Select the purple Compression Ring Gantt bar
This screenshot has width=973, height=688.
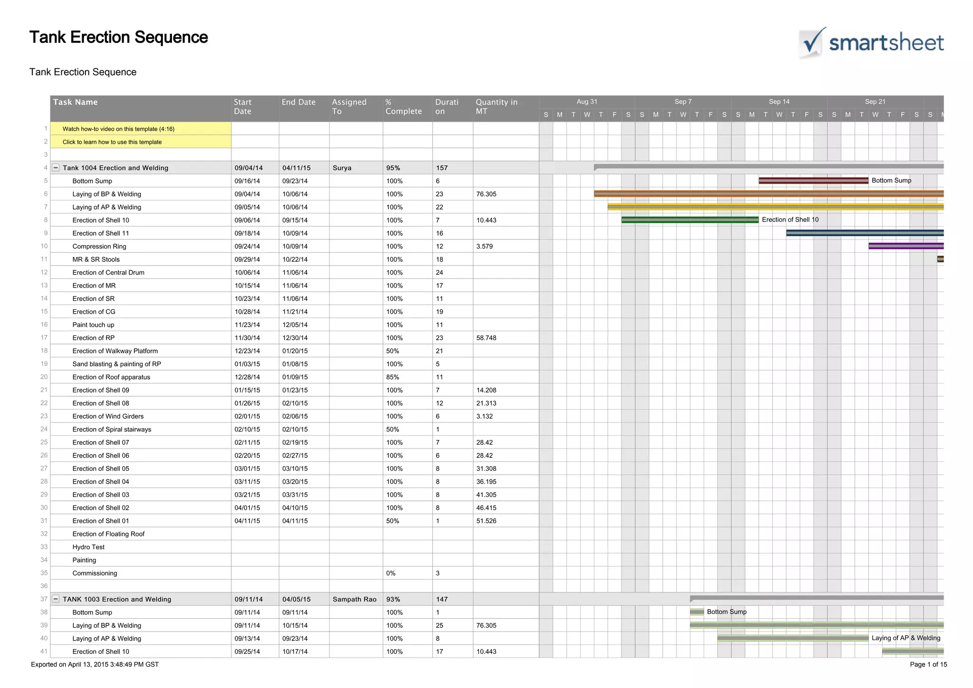click(x=906, y=246)
